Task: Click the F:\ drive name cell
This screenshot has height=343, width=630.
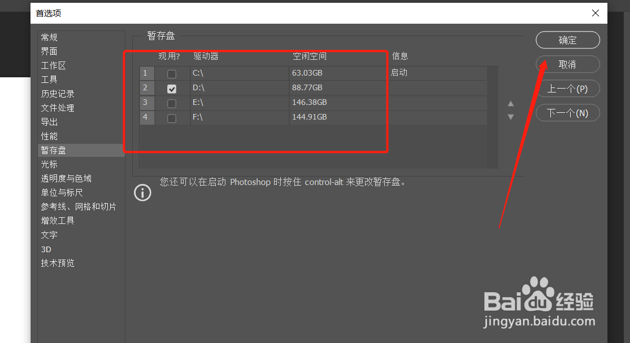Action: [x=240, y=117]
